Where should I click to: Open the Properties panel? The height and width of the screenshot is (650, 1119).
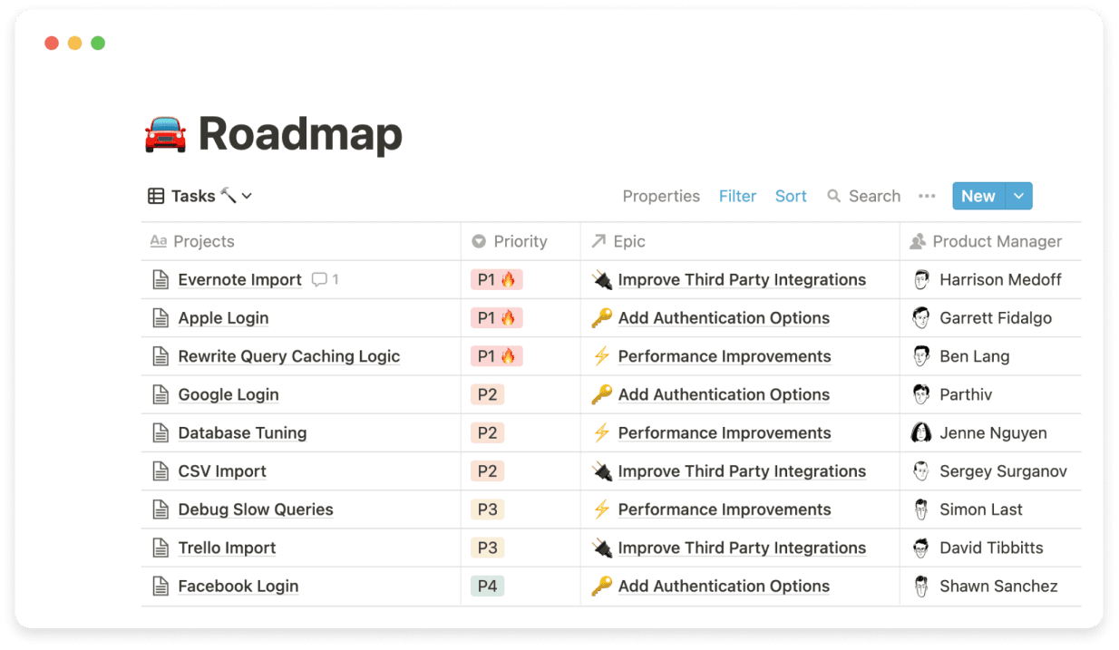tap(661, 196)
